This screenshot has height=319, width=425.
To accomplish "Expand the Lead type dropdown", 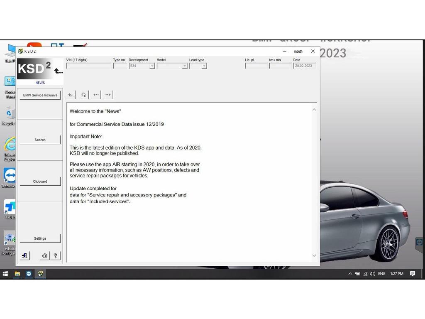I will 204,66.
